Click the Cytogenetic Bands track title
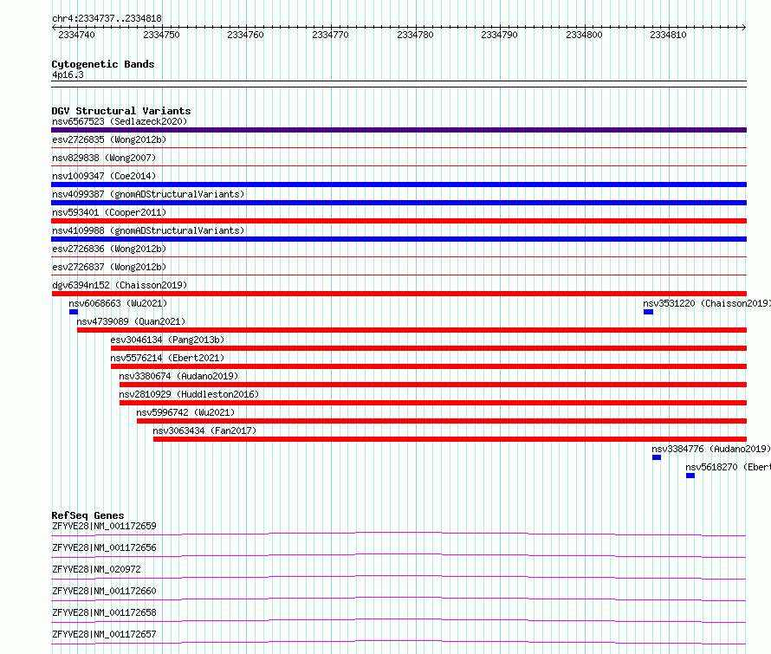Image resolution: width=771 pixels, height=654 pixels. (103, 64)
